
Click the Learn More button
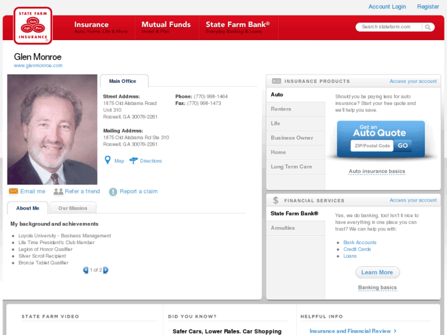(377, 272)
